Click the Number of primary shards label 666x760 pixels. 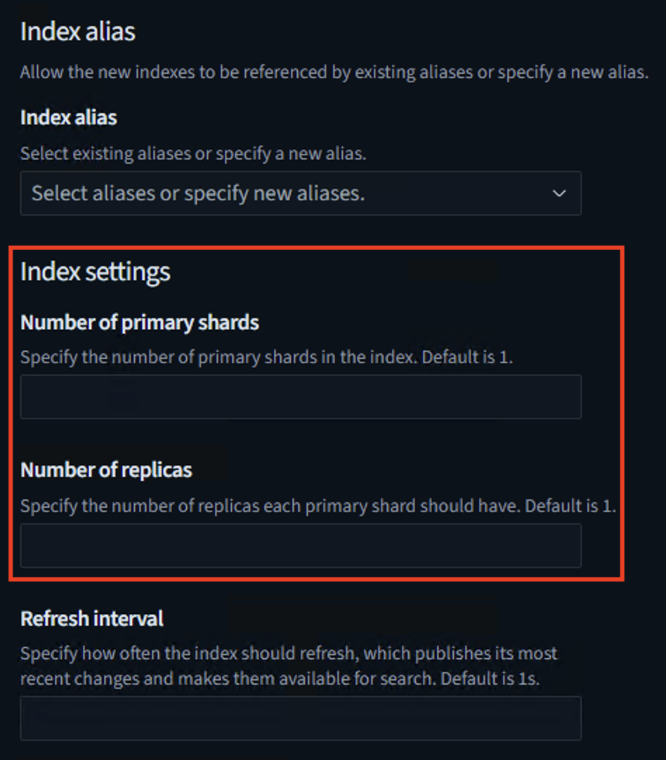click(x=140, y=322)
